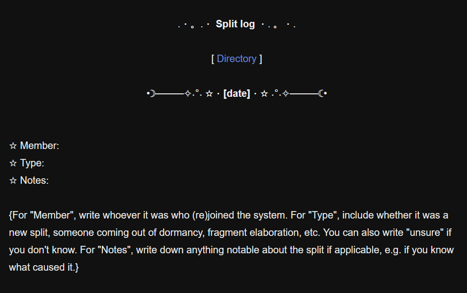Click the left four-point sparkle in divider
This screenshot has height=293, width=467.
(188, 93)
